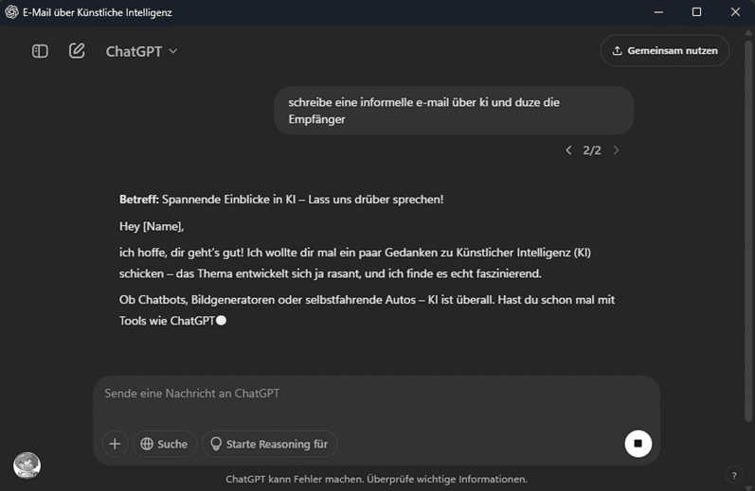Toggle the Starte Reasoning für option
Viewport: 755px width, 491px height.
point(269,444)
